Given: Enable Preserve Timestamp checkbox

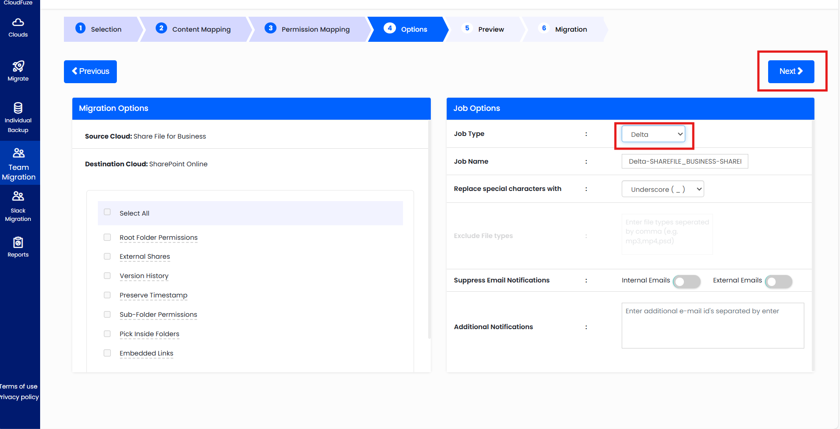Looking at the screenshot, I should point(107,295).
